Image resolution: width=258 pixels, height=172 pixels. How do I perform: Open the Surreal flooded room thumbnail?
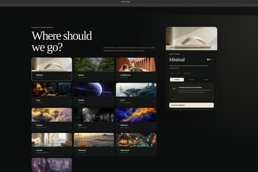point(52,140)
